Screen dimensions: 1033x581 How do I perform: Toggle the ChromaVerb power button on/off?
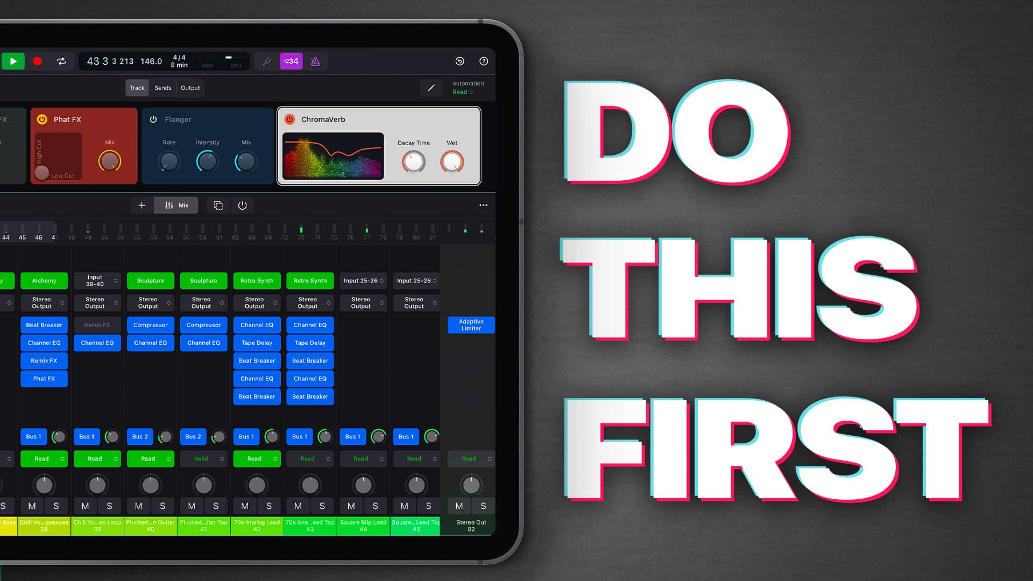[289, 119]
